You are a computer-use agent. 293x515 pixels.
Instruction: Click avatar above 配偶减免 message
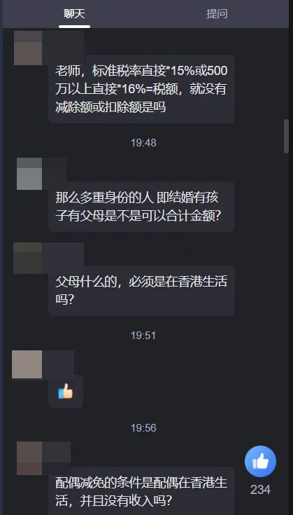tap(29, 458)
